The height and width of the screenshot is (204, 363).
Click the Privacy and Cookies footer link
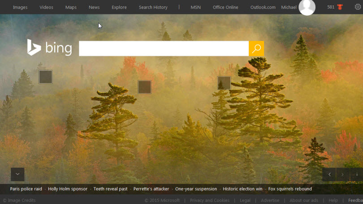(x=210, y=200)
